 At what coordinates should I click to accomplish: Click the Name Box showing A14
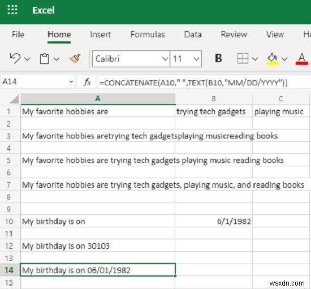point(38,81)
